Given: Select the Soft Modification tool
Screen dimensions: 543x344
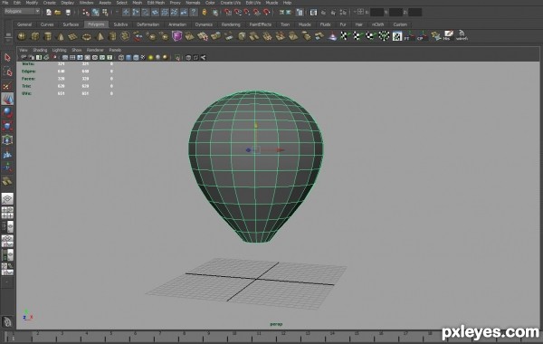Looking at the screenshot, I should click(7, 154).
